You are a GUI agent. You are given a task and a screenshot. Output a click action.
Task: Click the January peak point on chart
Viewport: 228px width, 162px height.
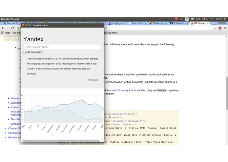coord(82,100)
